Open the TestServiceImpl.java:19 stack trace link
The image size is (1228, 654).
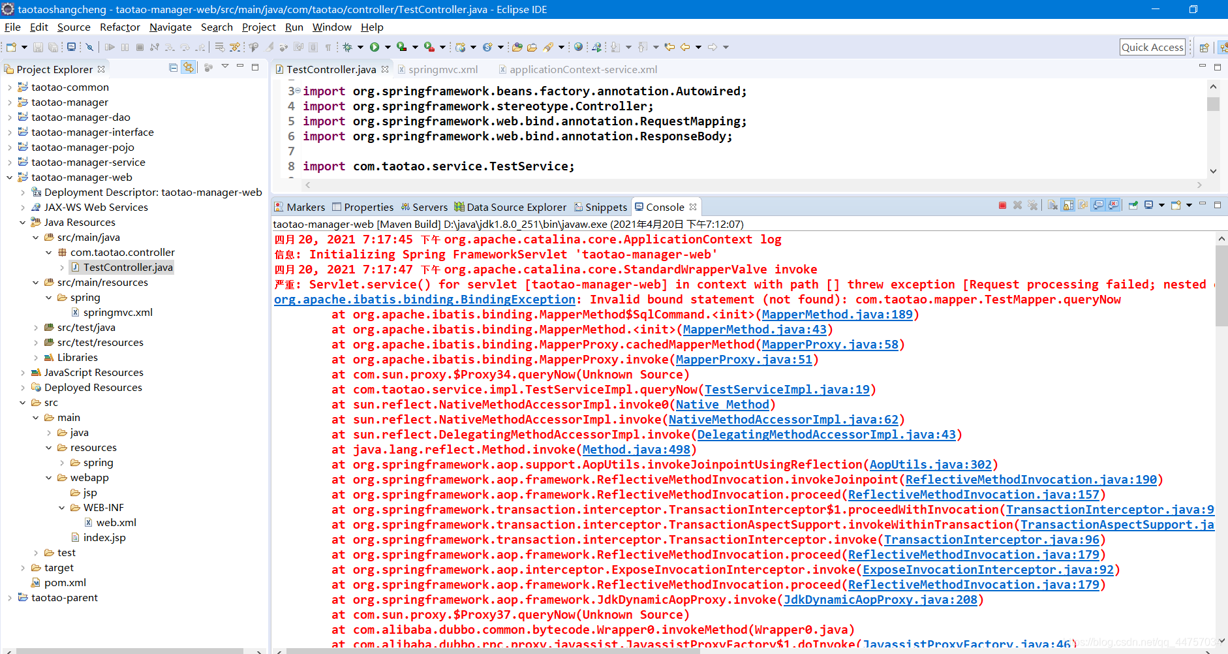(x=787, y=390)
